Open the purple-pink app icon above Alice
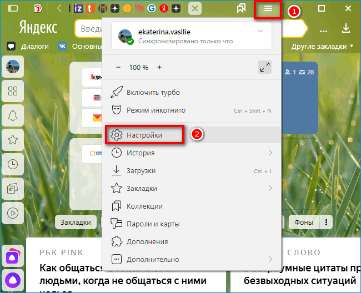Viewport: 361px width, 293px height. coord(13,257)
